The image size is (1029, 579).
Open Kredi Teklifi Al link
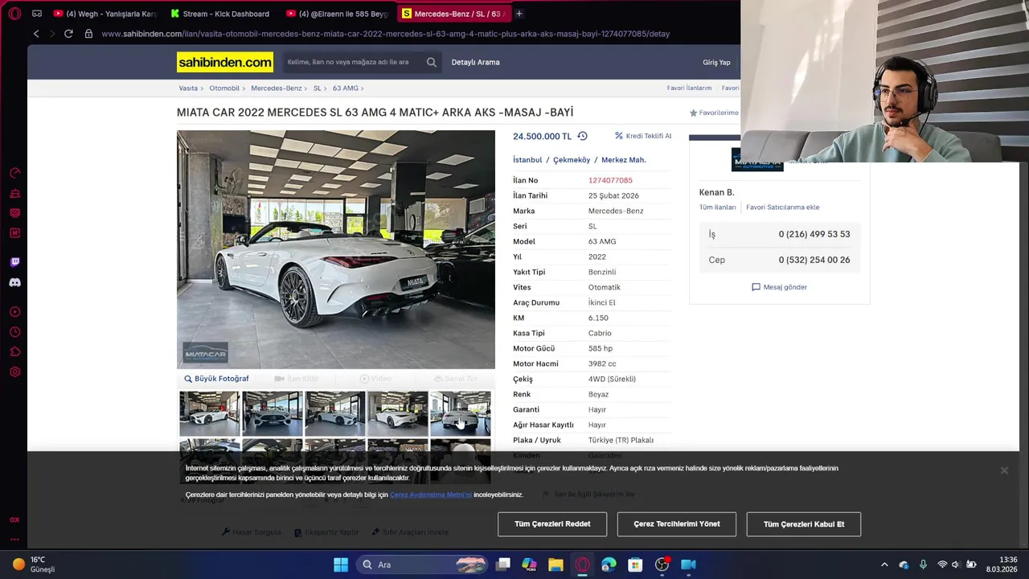click(643, 136)
